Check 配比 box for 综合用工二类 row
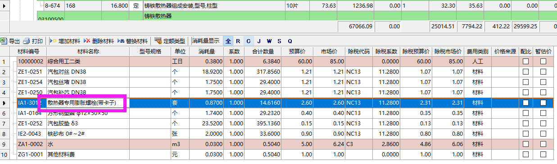 [x=525, y=62]
